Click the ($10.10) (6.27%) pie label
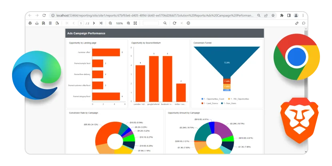 (146, 137)
